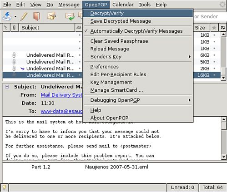Select About OpenPGP
The height and width of the screenshot is (192, 227).
pos(138,118)
